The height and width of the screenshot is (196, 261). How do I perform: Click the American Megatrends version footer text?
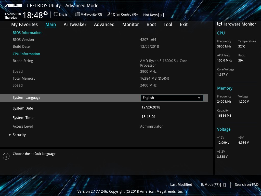130,191
